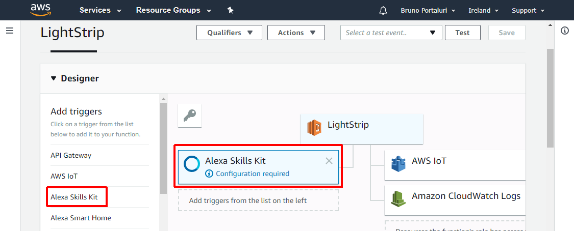Image resolution: width=574 pixels, height=231 pixels.
Task: Add the Alexa Smart Home trigger
Action: coord(81,218)
